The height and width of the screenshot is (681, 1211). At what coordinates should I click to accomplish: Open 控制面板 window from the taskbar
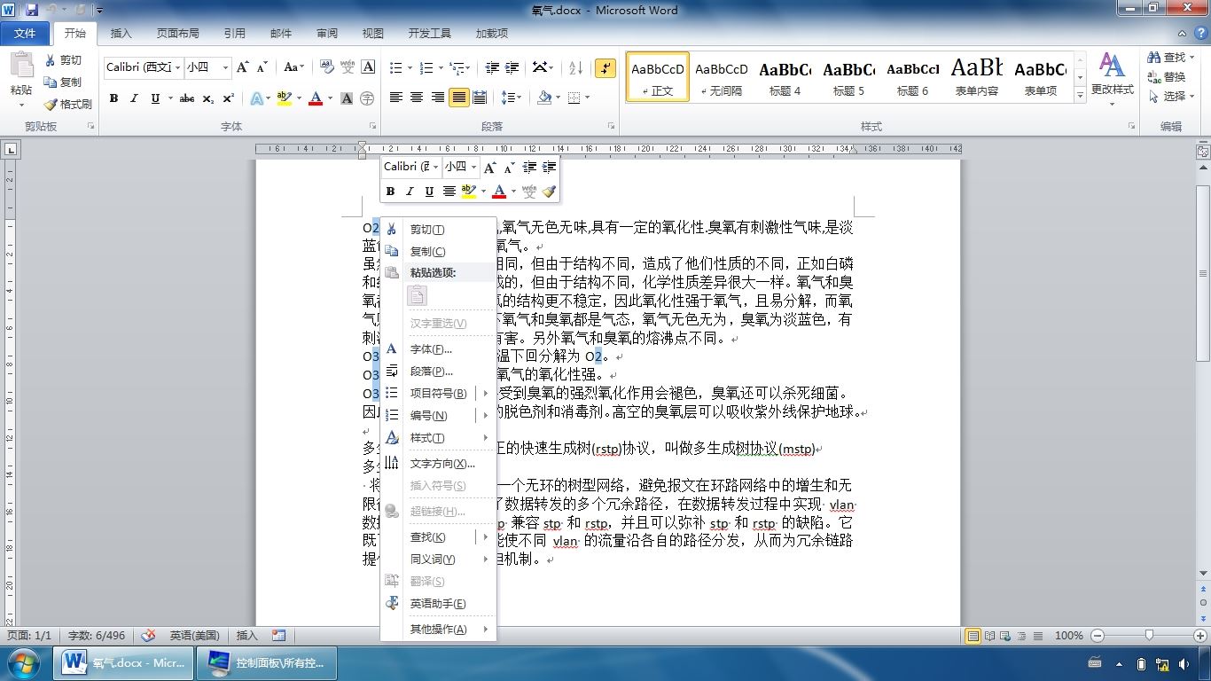click(x=267, y=662)
